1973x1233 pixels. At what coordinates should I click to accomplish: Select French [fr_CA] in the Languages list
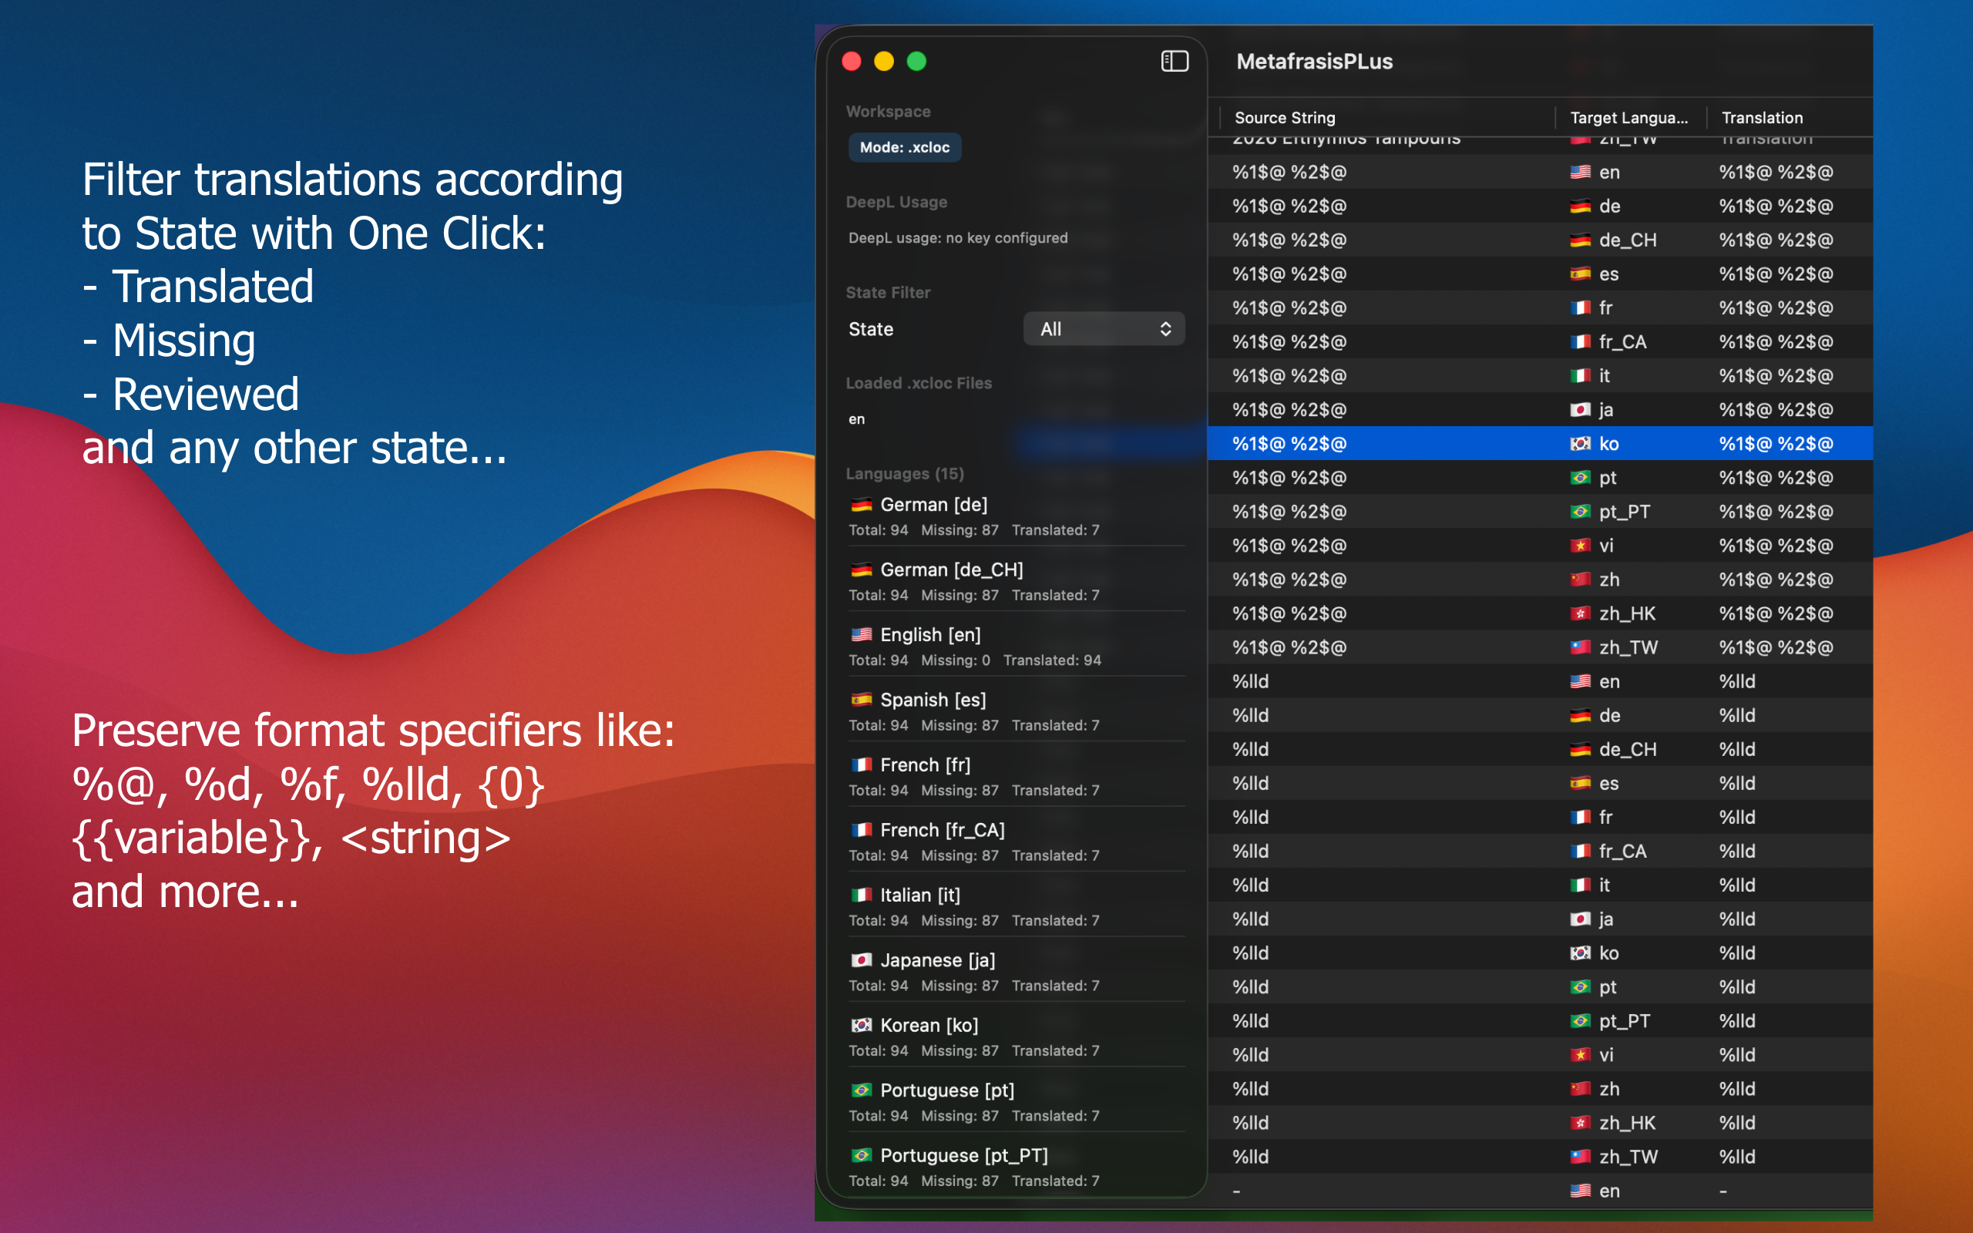1016,842
